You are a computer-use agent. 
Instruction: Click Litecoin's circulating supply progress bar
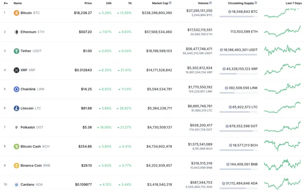click(238, 112)
